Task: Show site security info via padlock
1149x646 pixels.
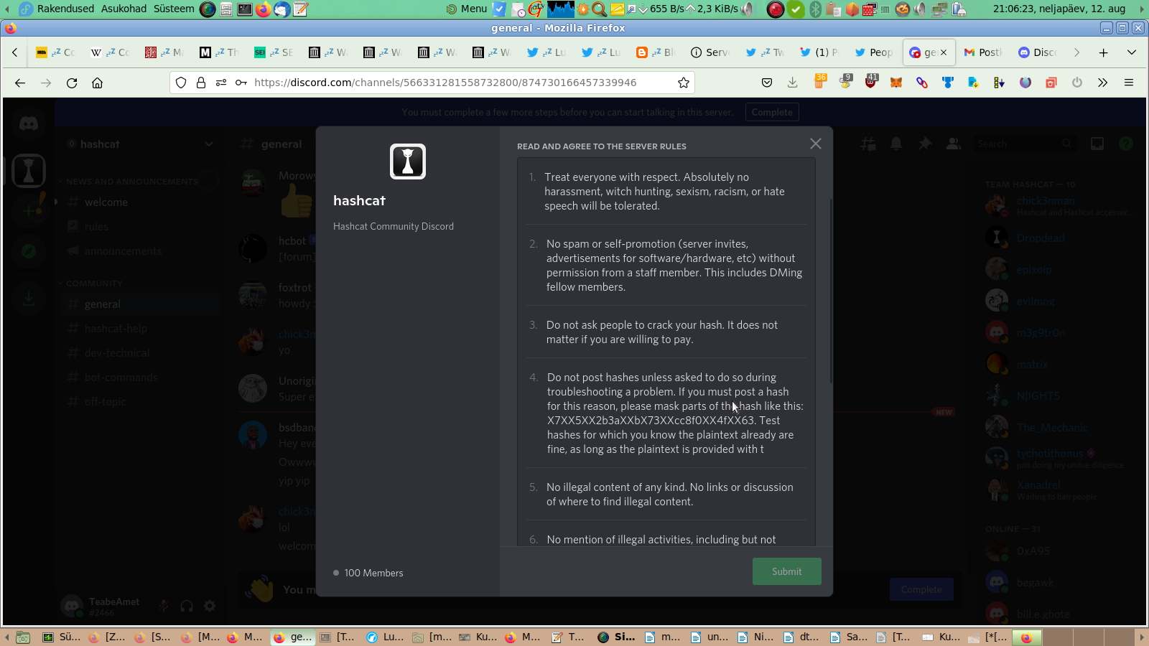Action: pyautogui.click(x=201, y=83)
